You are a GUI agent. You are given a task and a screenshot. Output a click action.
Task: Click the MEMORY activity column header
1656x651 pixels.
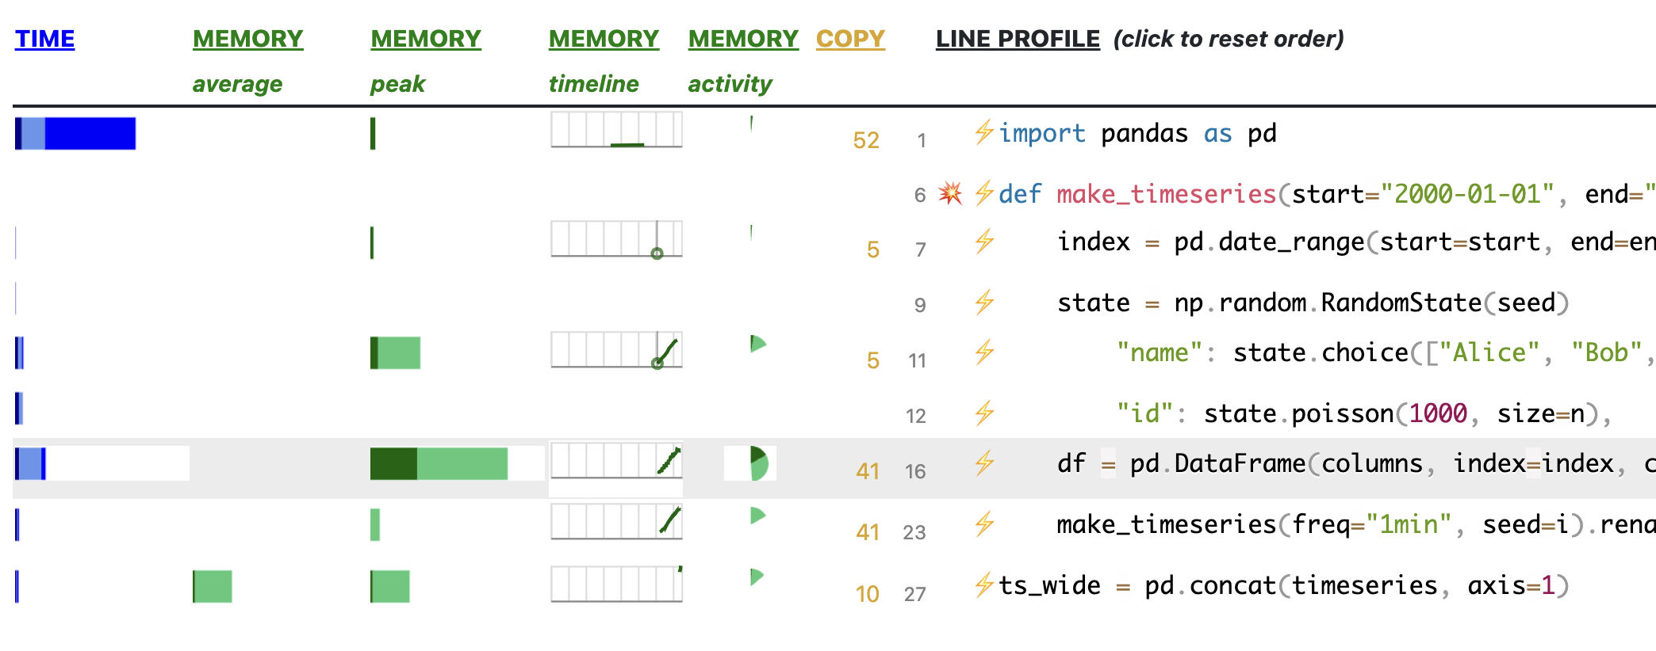pos(742,38)
